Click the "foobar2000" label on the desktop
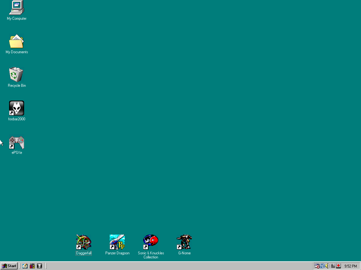 17,119
